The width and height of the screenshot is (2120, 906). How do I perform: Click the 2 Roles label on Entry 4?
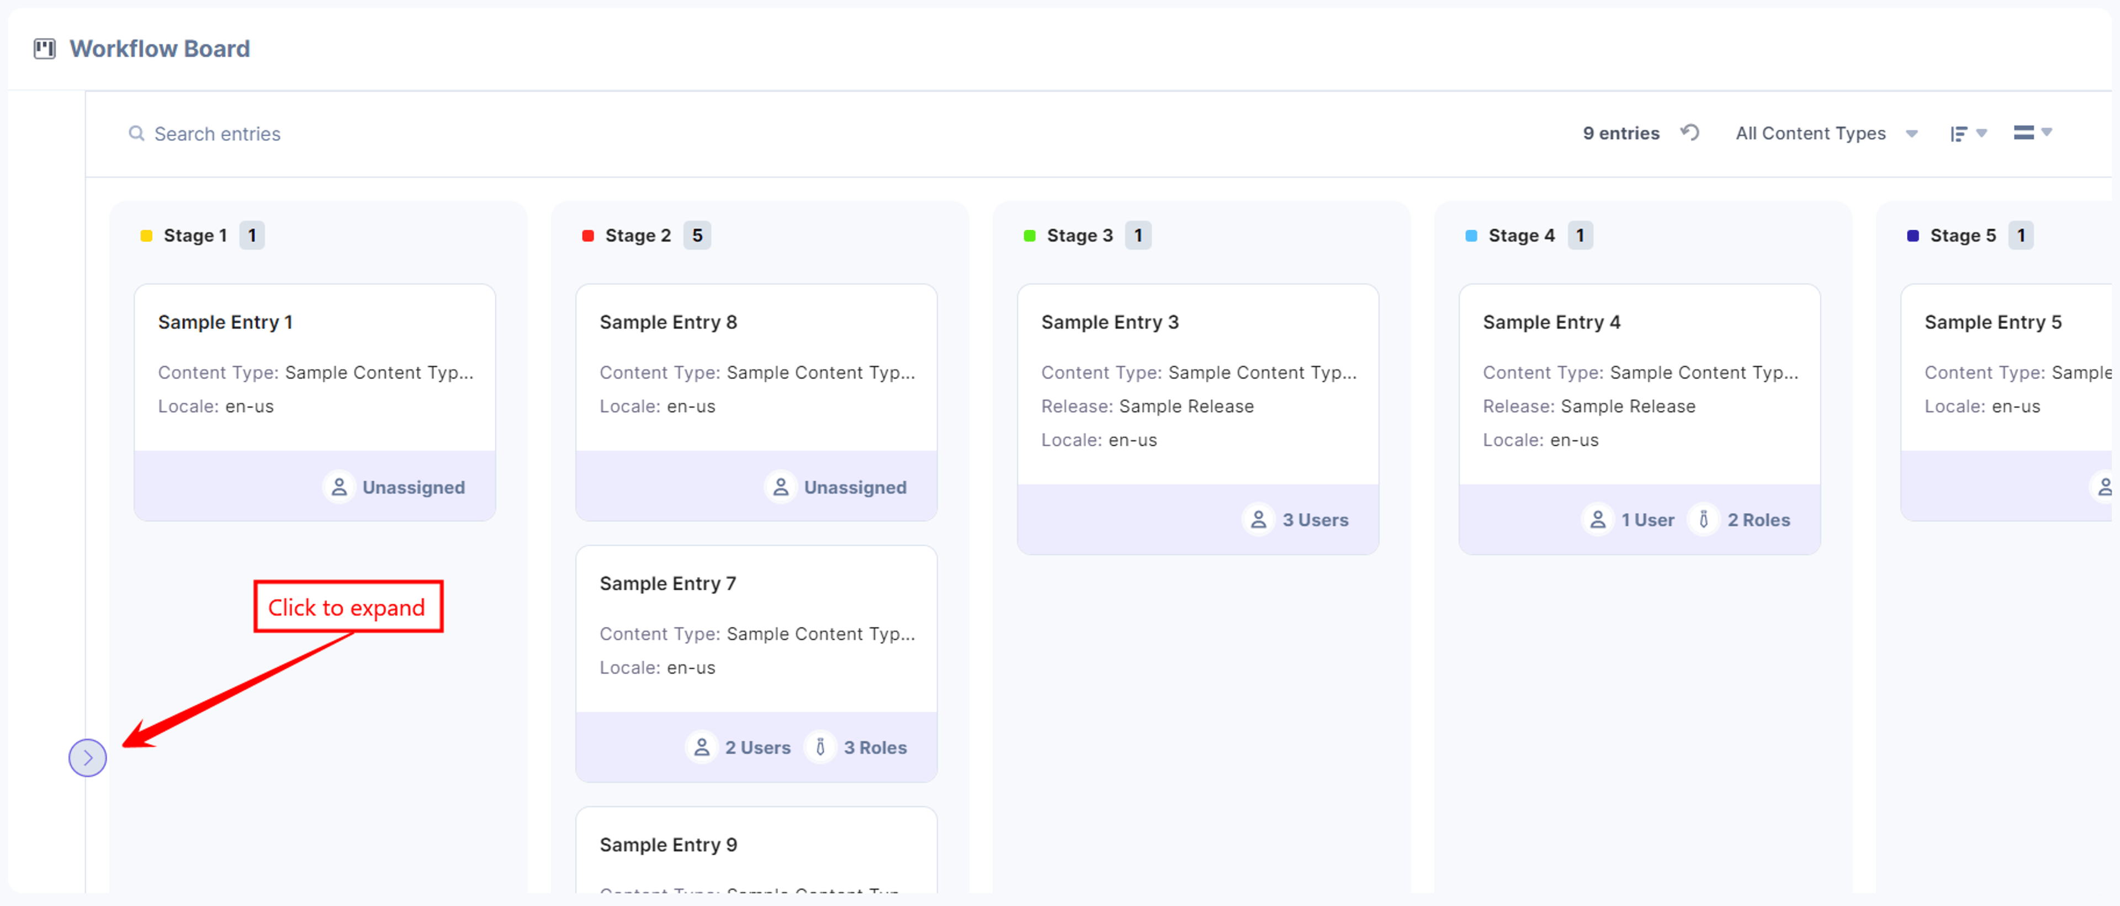pyautogui.click(x=1759, y=520)
